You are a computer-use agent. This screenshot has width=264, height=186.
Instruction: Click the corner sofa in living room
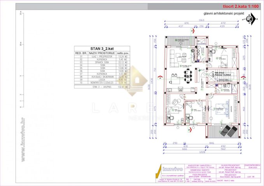[x=174, y=59]
